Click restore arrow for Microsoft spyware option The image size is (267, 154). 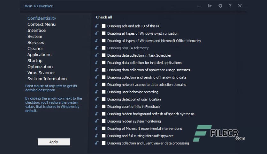(x=97, y=136)
